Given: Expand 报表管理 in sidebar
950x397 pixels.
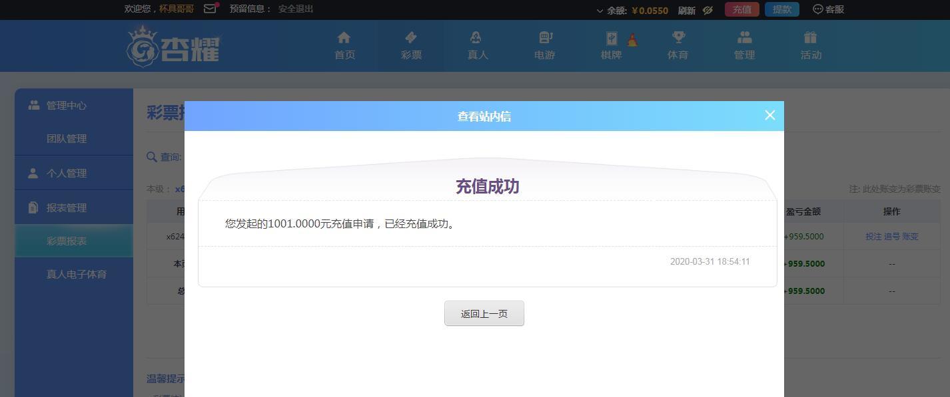Looking at the screenshot, I should tap(74, 207).
